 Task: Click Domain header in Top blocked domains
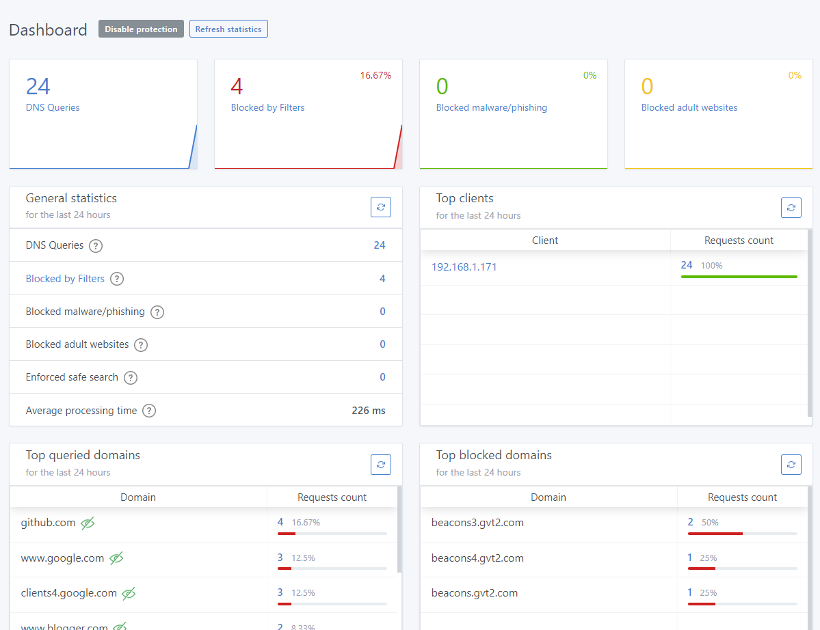548,497
